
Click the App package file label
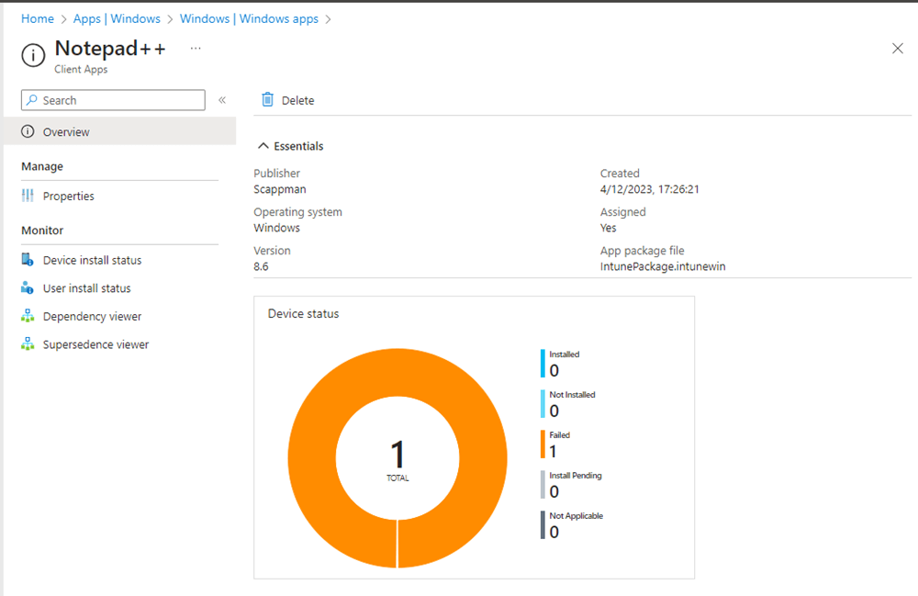pos(642,251)
